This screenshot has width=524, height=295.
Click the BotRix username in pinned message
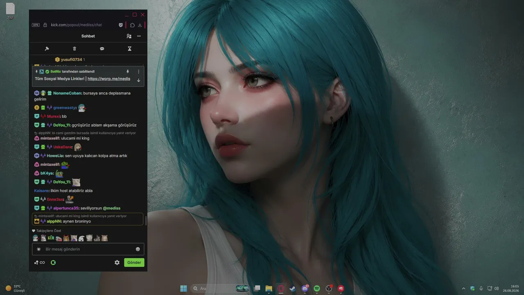[56, 71]
